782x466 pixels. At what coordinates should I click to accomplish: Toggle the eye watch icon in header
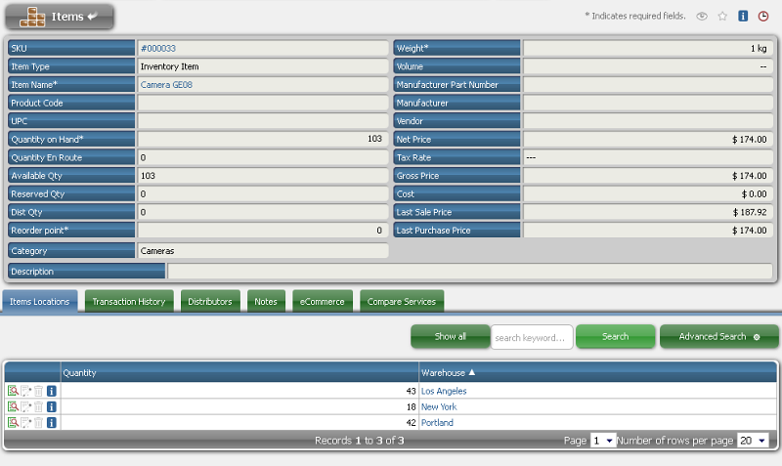point(702,17)
